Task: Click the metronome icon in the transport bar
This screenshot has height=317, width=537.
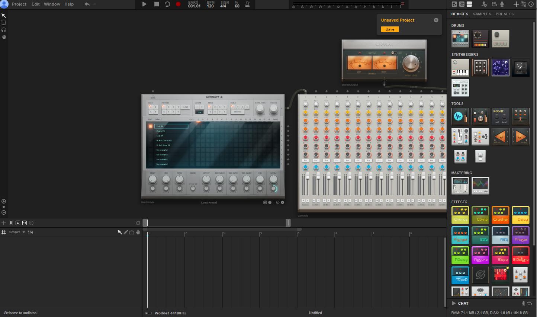Action: tap(247, 4)
